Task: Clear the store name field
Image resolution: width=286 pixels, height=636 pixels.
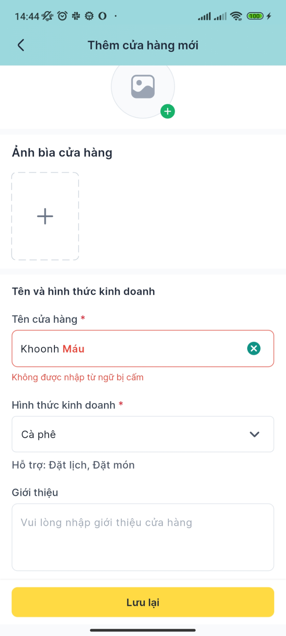Action: click(254, 348)
